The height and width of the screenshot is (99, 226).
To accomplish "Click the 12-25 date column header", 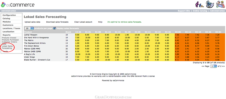I will point(78,32).
